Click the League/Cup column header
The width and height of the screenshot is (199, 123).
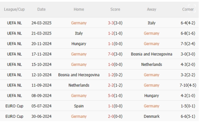tap(14, 9)
